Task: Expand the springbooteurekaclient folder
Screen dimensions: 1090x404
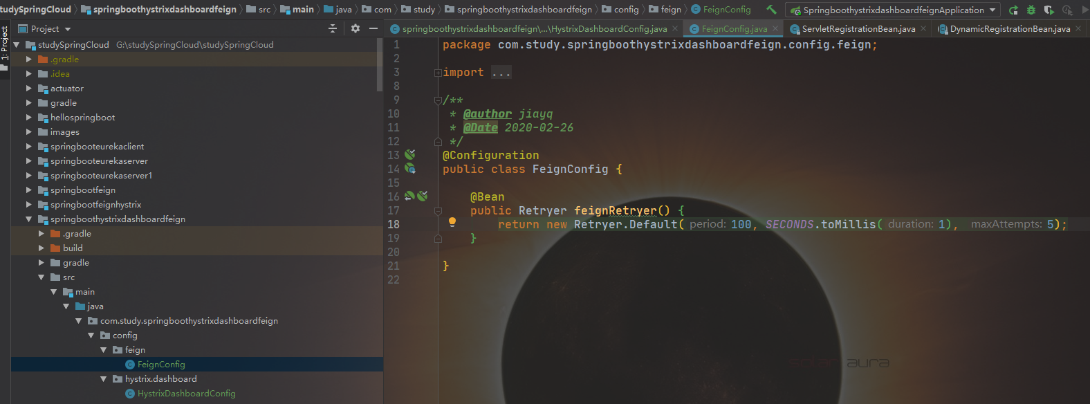Action: click(29, 147)
